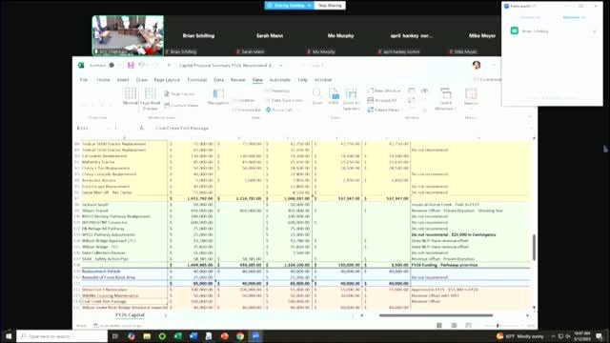Save the workbook with the save icon

pyautogui.click(x=131, y=66)
